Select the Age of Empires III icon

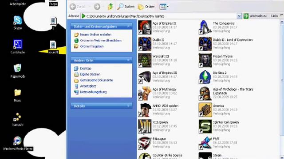coord(145,77)
